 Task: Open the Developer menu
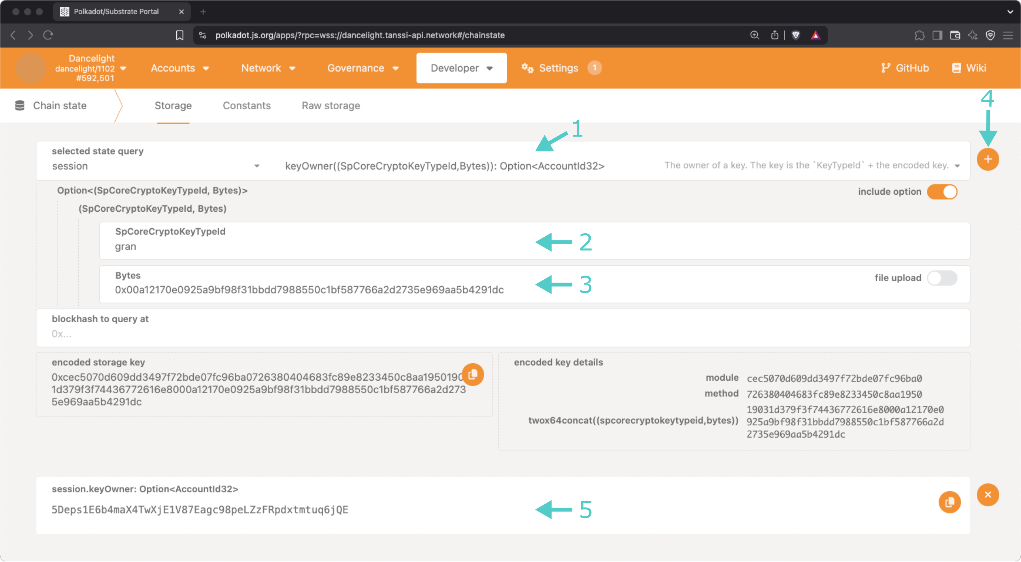click(x=461, y=68)
